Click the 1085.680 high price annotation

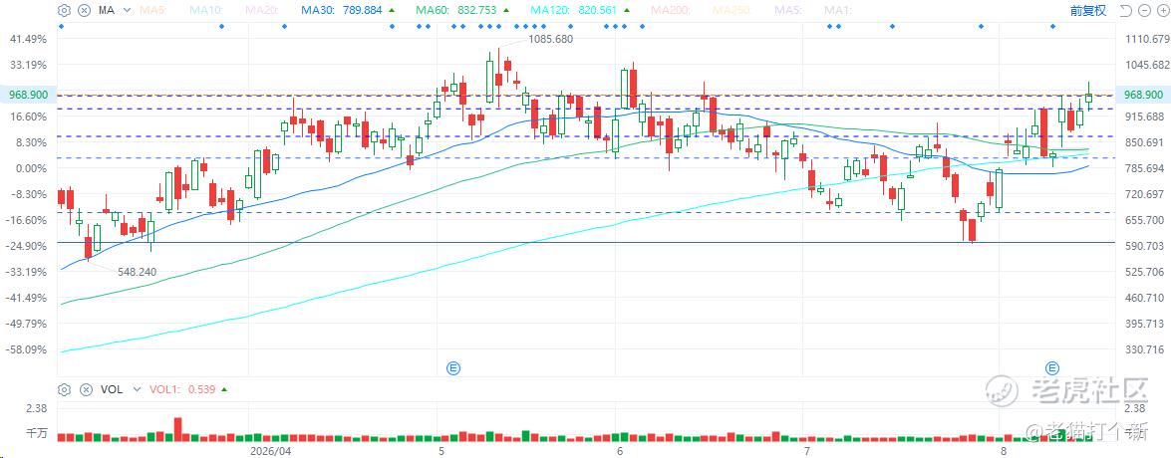550,39
